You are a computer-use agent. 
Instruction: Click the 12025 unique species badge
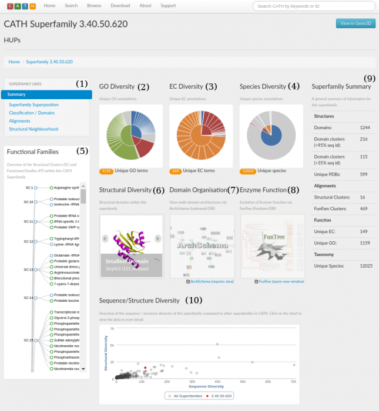coord(248,171)
